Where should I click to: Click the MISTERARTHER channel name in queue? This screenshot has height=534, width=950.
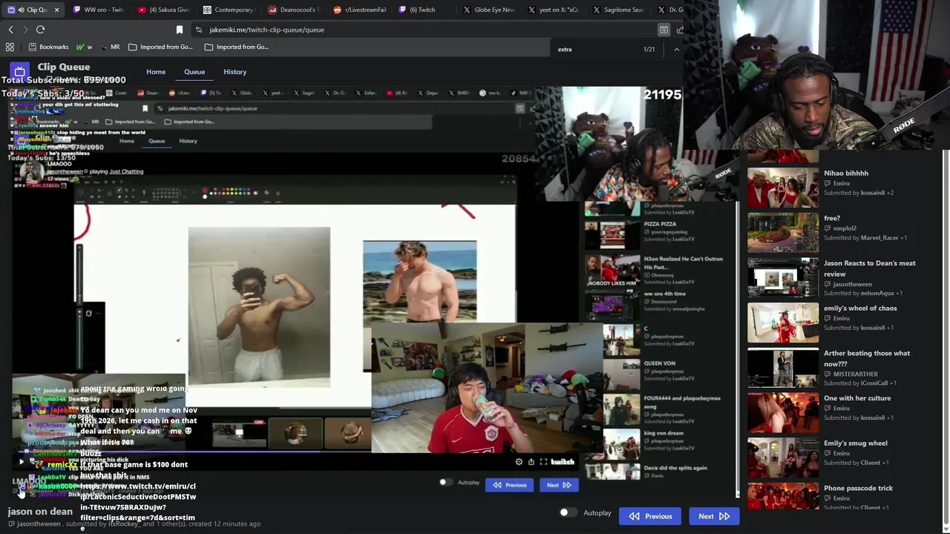[856, 374]
